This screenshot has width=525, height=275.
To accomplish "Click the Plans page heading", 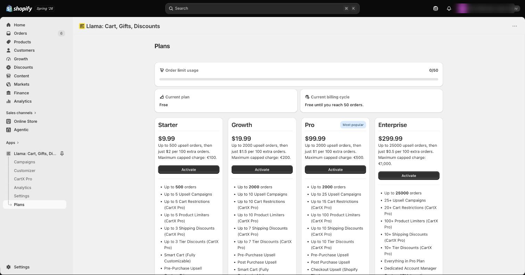I will pyautogui.click(x=162, y=46).
